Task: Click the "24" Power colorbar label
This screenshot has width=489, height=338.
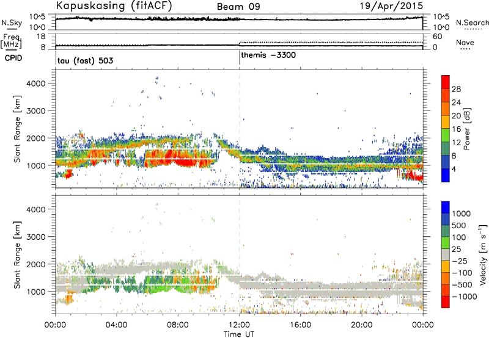Action: tap(456, 102)
